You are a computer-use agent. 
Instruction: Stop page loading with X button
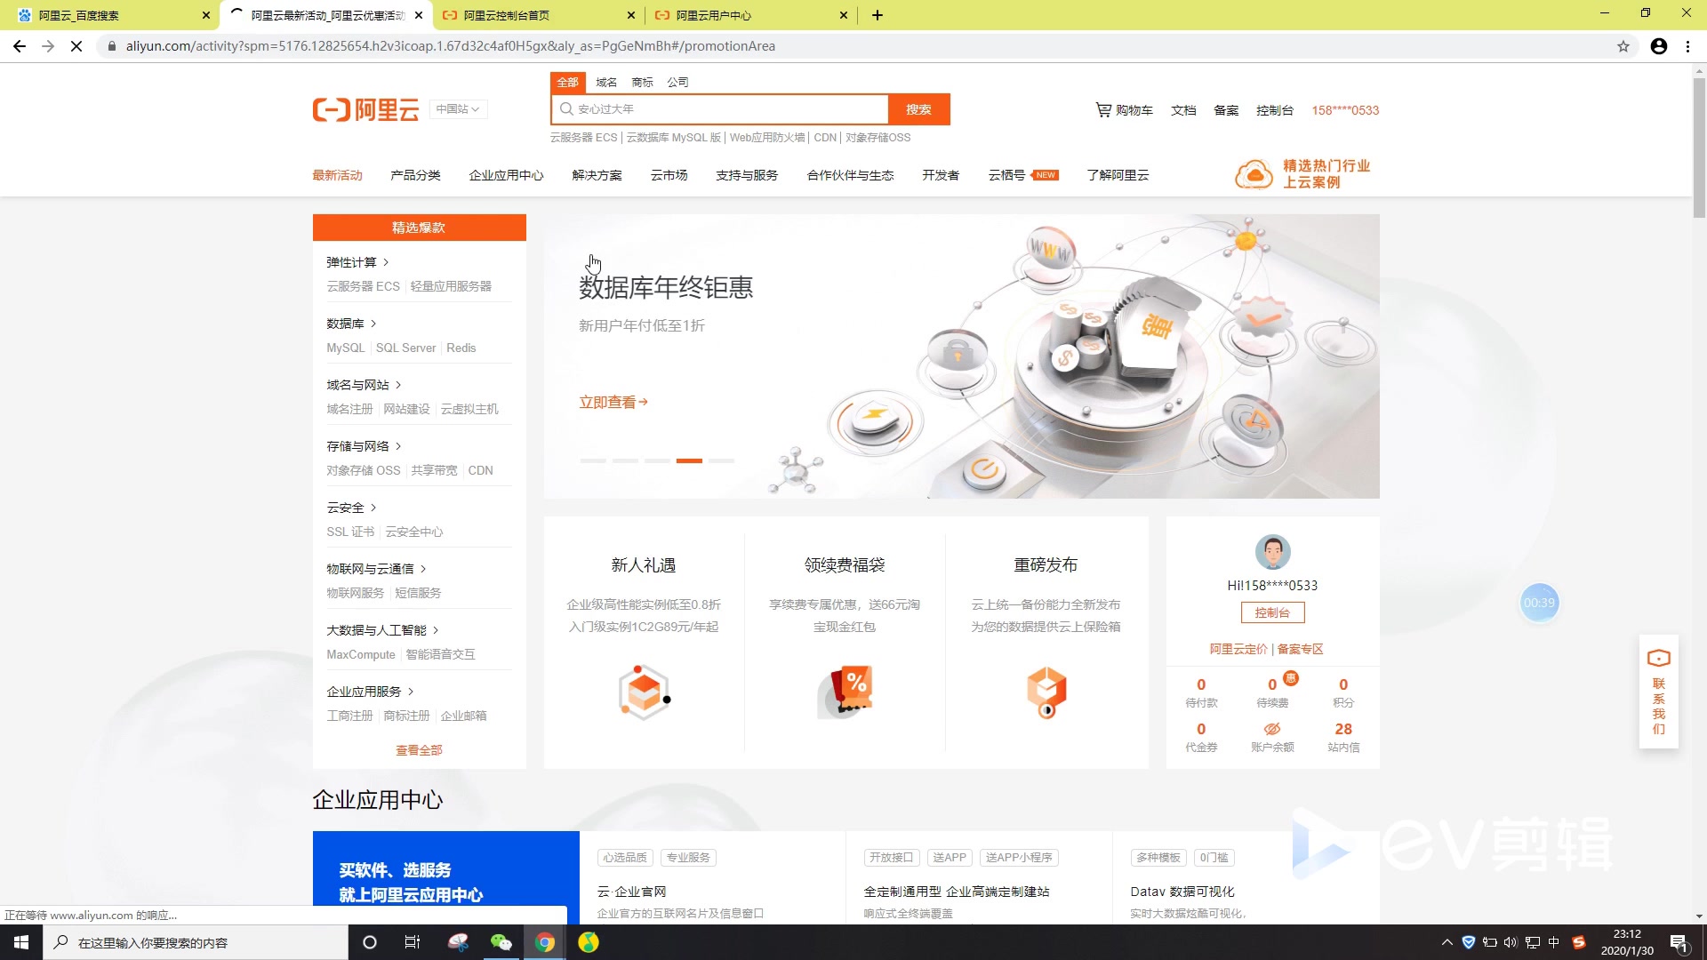point(76,46)
